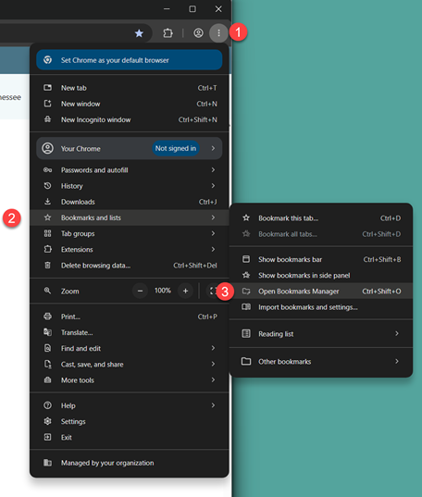Click the bookmark star in address bar
The height and width of the screenshot is (497, 422).
coord(139,33)
